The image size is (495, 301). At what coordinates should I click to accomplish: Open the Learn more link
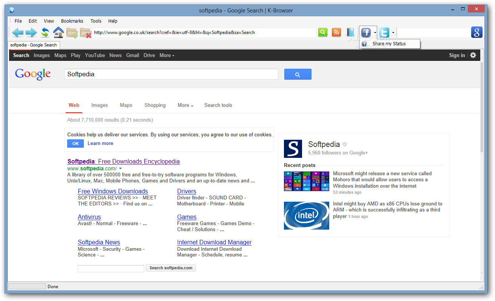[x=100, y=144]
